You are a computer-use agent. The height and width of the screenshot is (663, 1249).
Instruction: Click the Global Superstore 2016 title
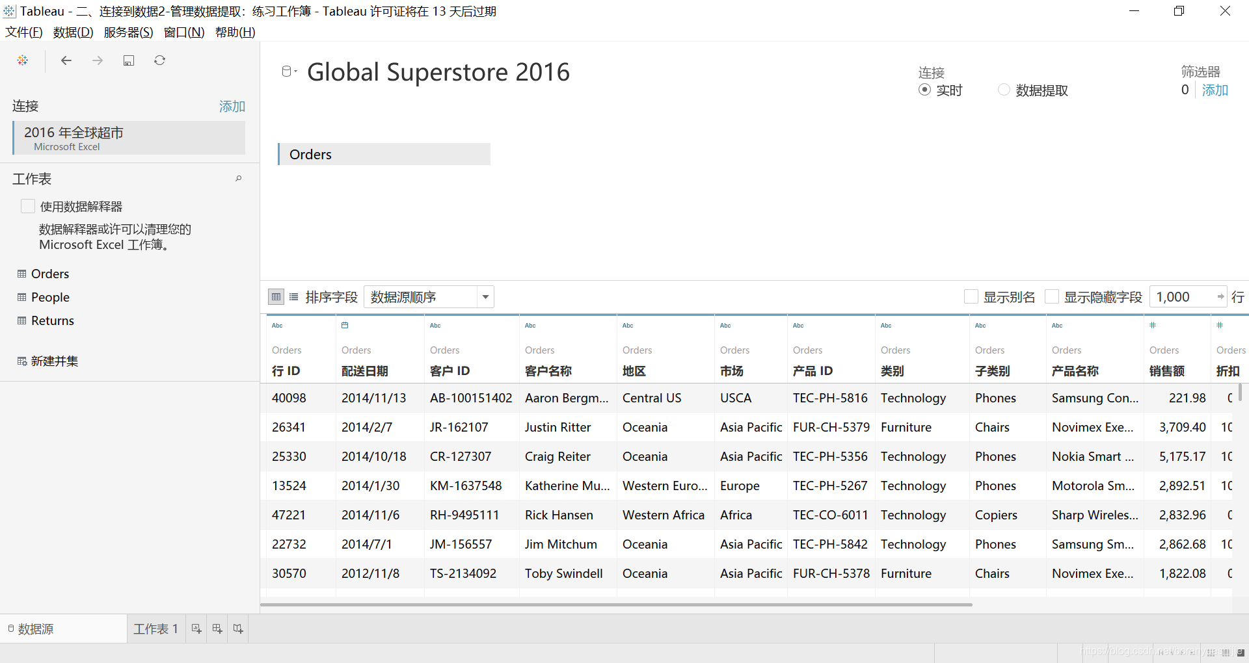point(438,71)
